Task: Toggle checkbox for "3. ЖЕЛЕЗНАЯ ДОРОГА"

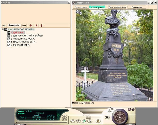Action: coord(9,39)
